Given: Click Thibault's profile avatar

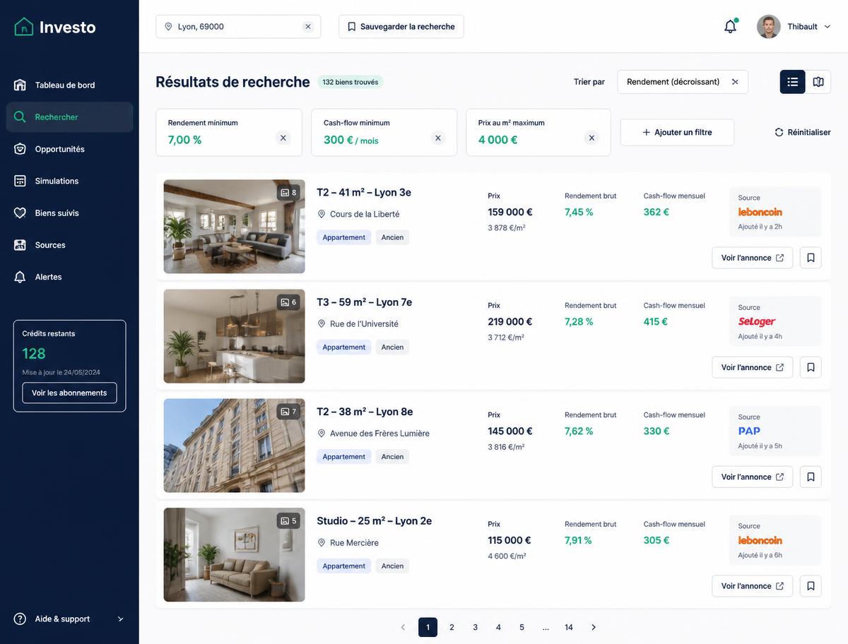Looking at the screenshot, I should click(769, 27).
